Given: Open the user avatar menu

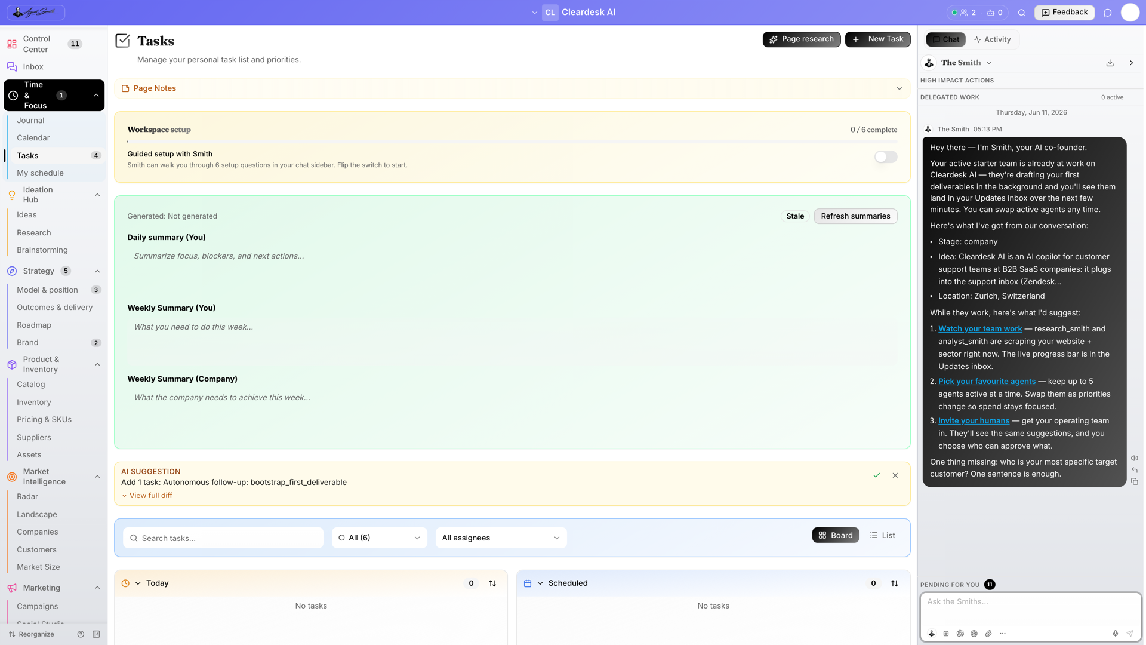Looking at the screenshot, I should click(x=1130, y=13).
